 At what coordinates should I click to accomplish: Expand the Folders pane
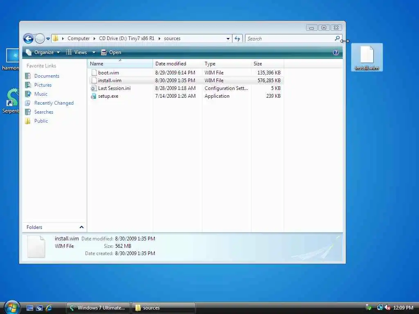coord(81,227)
